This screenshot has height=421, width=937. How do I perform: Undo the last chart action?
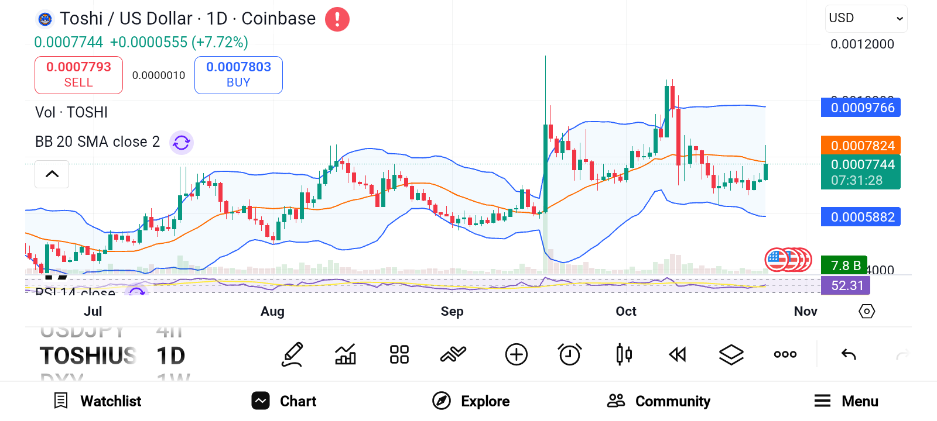(849, 354)
